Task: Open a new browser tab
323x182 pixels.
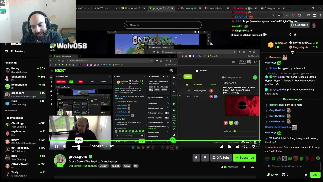Action: tap(290, 8)
